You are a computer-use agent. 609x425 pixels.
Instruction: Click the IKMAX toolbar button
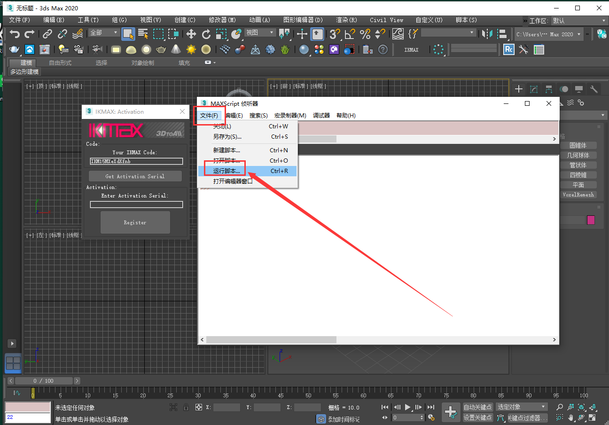[411, 49]
